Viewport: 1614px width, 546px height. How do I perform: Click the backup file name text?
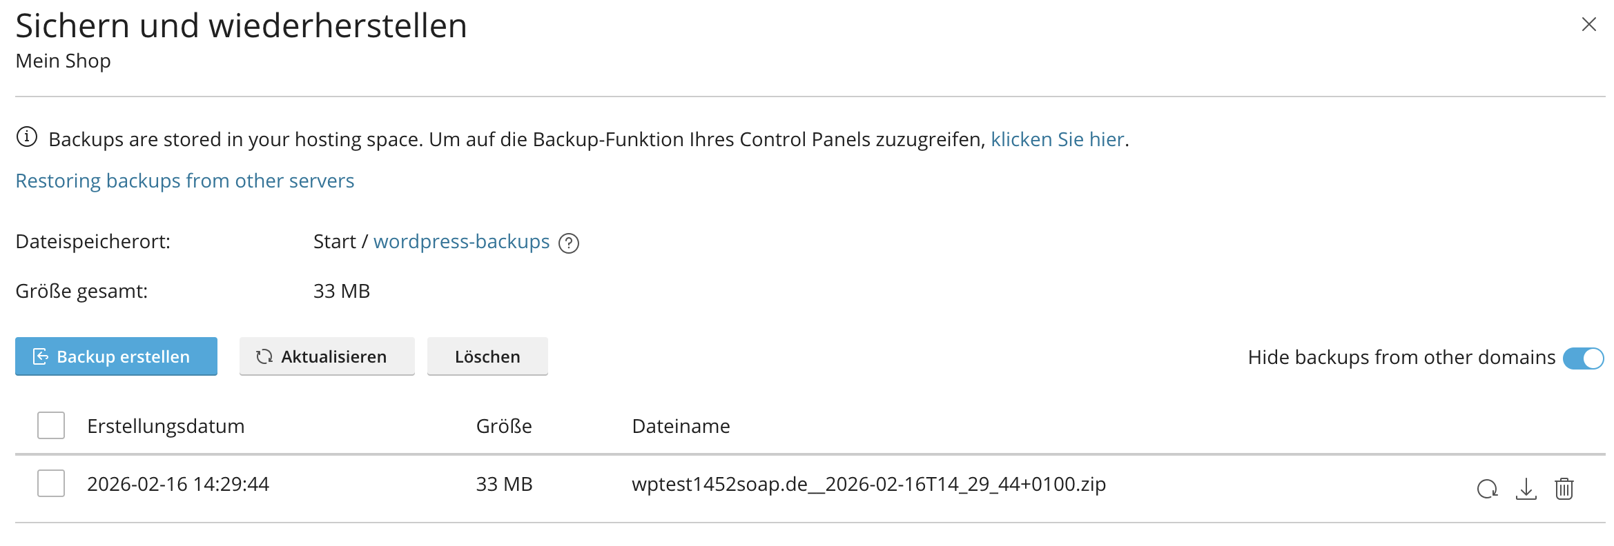pos(868,484)
